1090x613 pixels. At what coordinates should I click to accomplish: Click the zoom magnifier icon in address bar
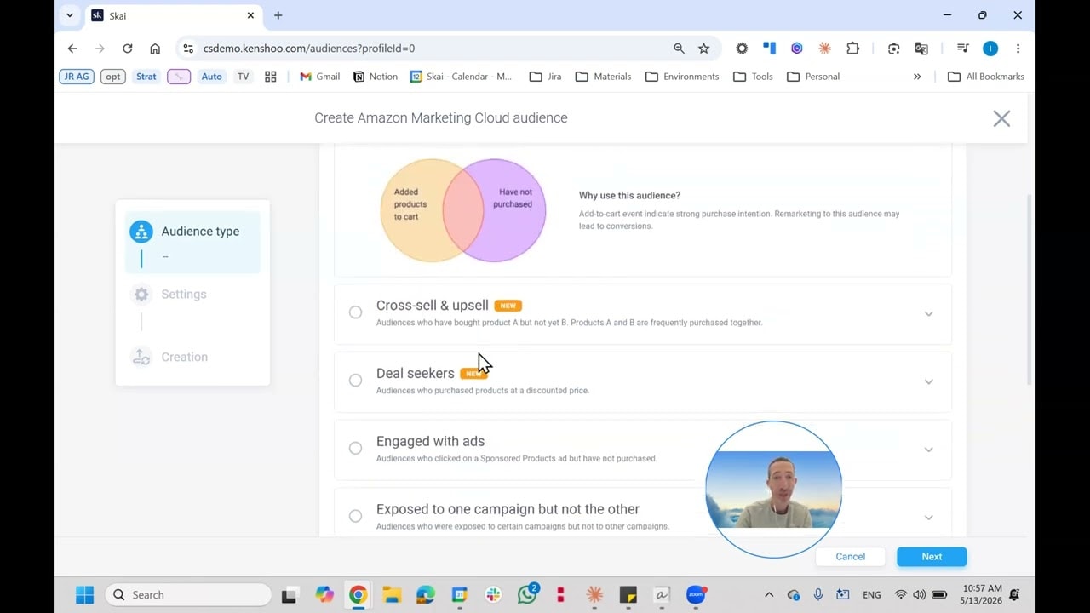pyautogui.click(x=679, y=49)
